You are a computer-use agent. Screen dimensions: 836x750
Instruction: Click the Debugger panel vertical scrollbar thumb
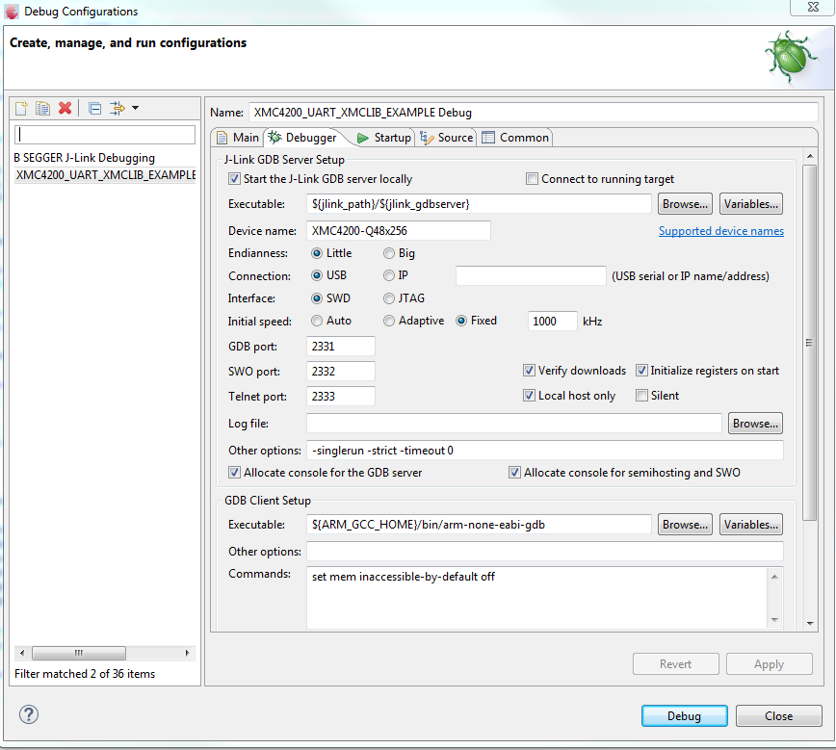pos(809,342)
